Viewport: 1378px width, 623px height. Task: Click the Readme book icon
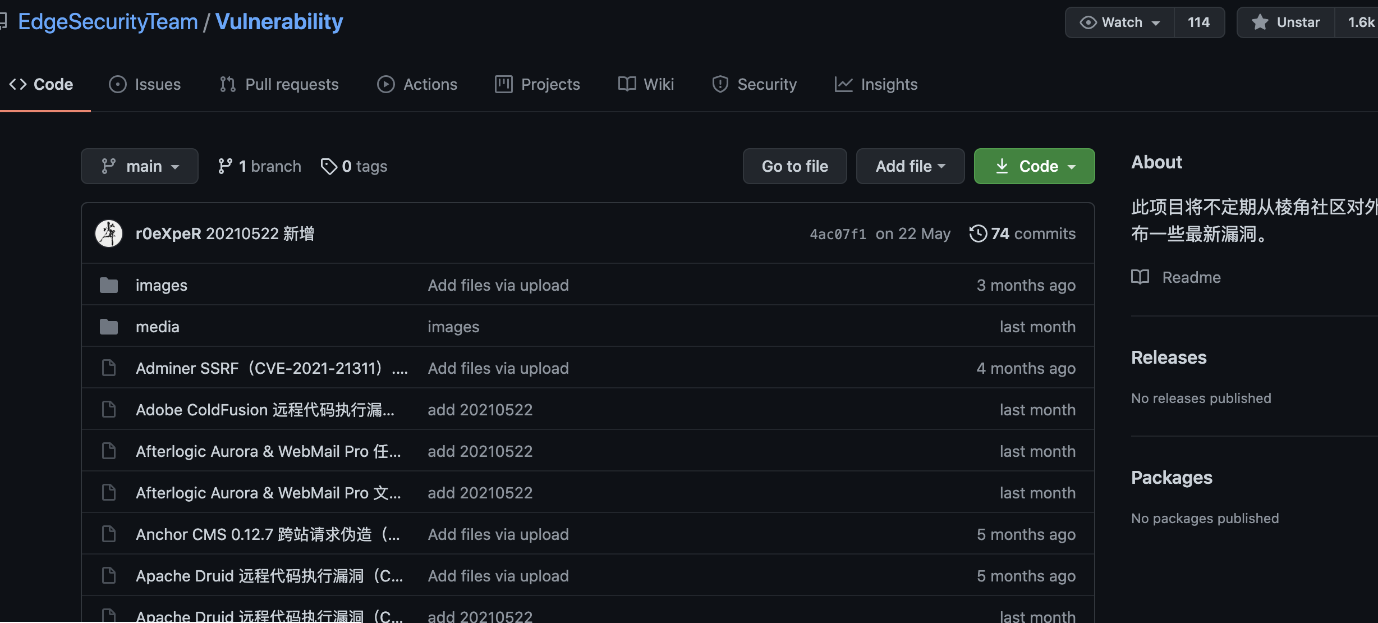pos(1140,277)
